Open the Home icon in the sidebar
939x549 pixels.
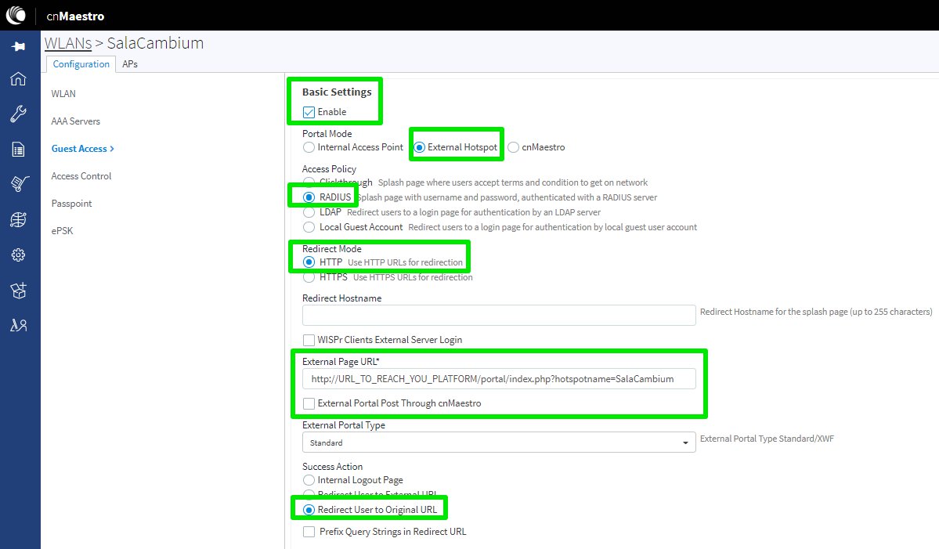coord(19,78)
